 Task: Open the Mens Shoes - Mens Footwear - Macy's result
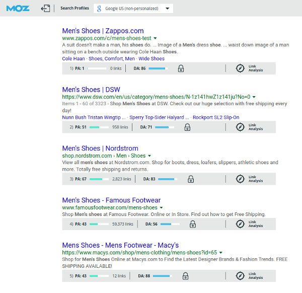[120, 245]
